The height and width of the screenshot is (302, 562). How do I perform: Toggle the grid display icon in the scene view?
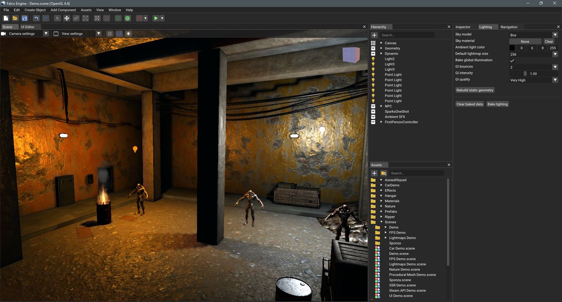[110, 33]
